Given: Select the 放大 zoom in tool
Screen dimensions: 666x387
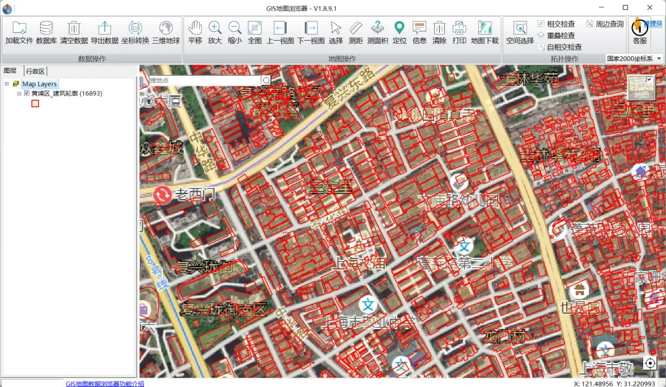Looking at the screenshot, I should pos(215,28).
